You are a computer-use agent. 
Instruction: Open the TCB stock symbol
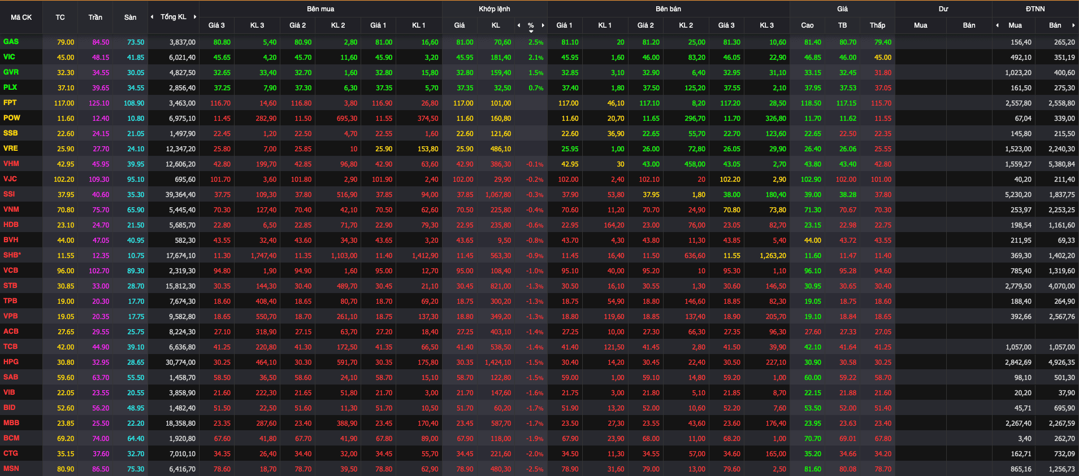10,347
